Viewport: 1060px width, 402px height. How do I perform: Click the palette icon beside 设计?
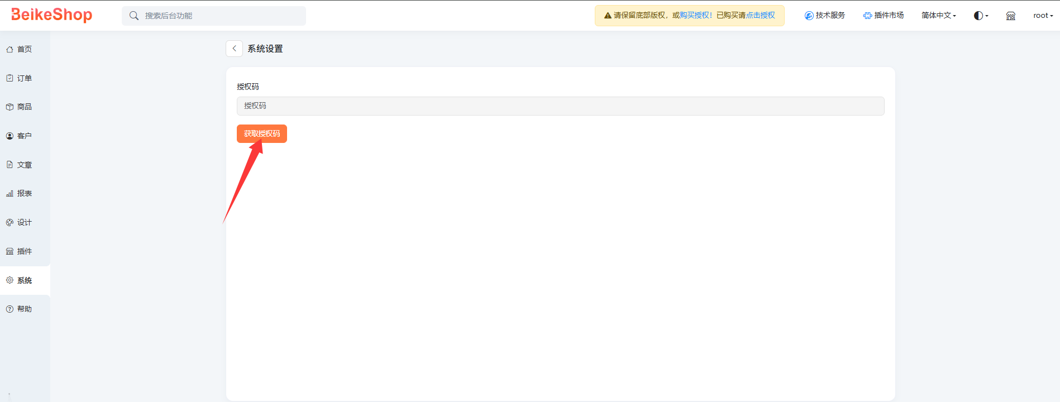point(9,222)
